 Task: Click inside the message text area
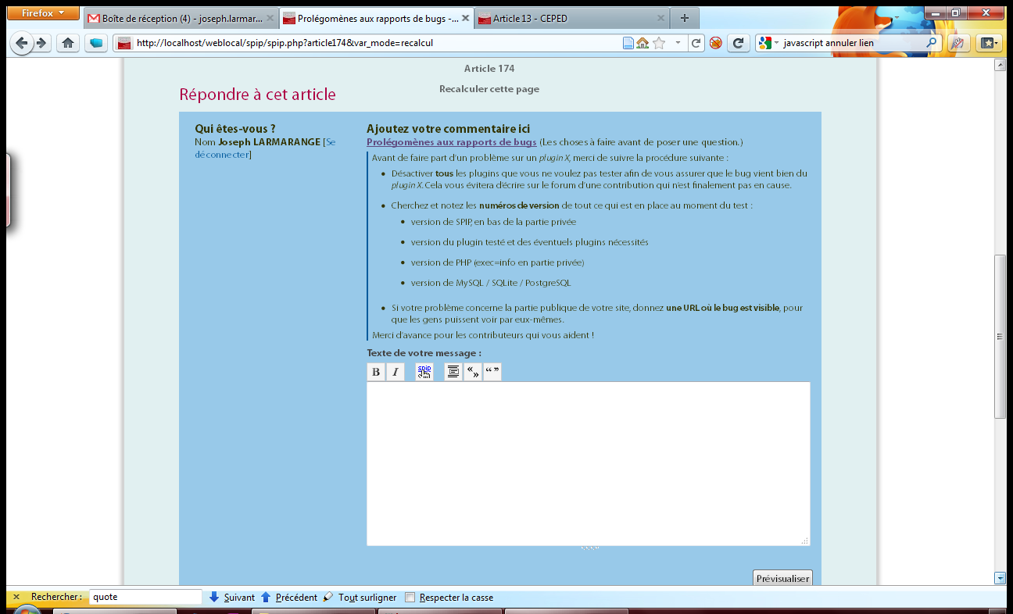(588, 463)
